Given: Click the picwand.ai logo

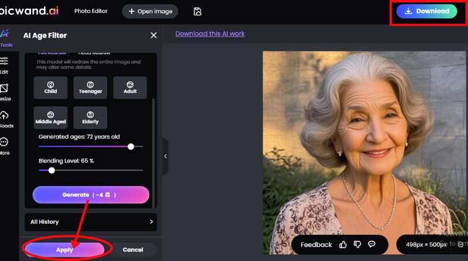Looking at the screenshot, I should tap(29, 11).
